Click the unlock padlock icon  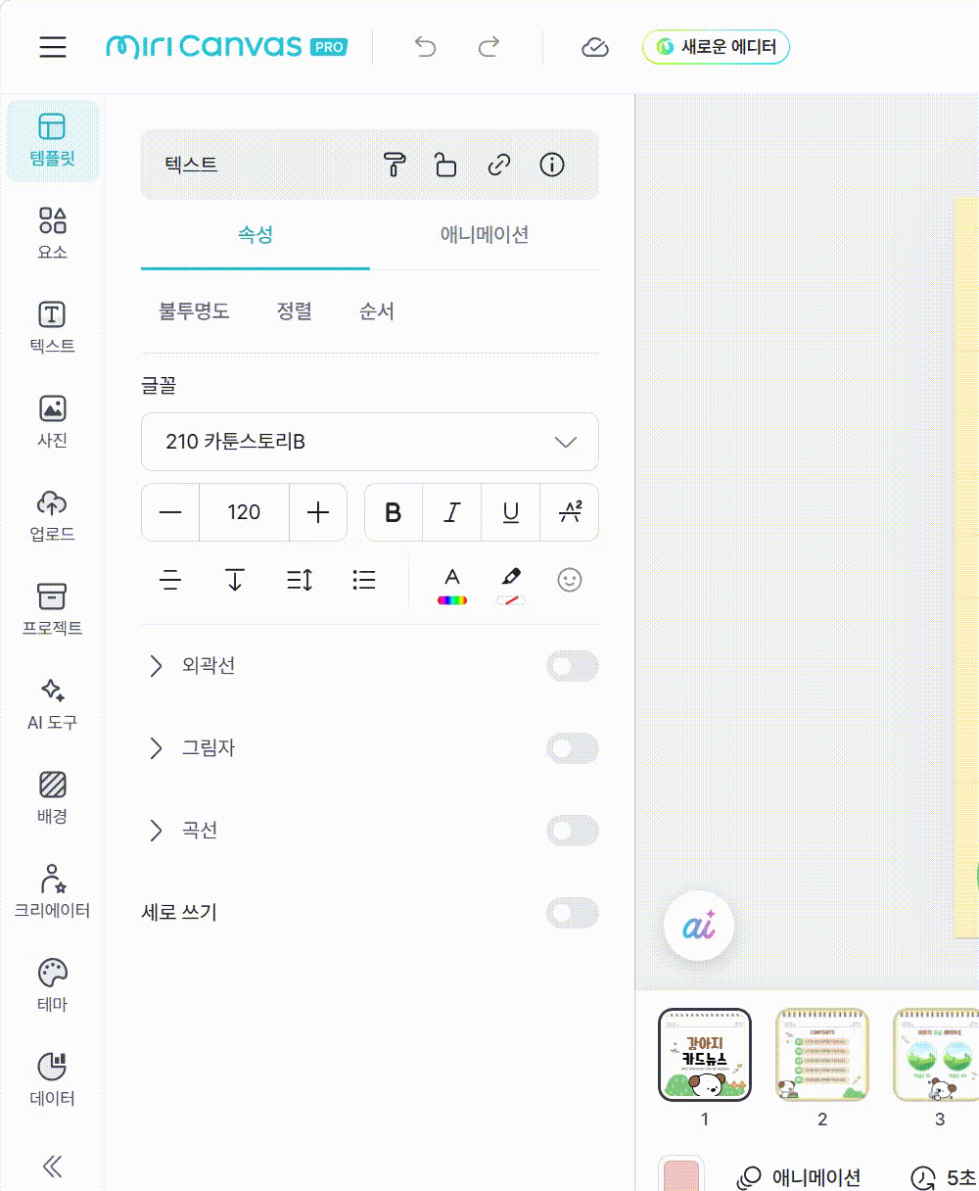pyautogui.click(x=445, y=165)
